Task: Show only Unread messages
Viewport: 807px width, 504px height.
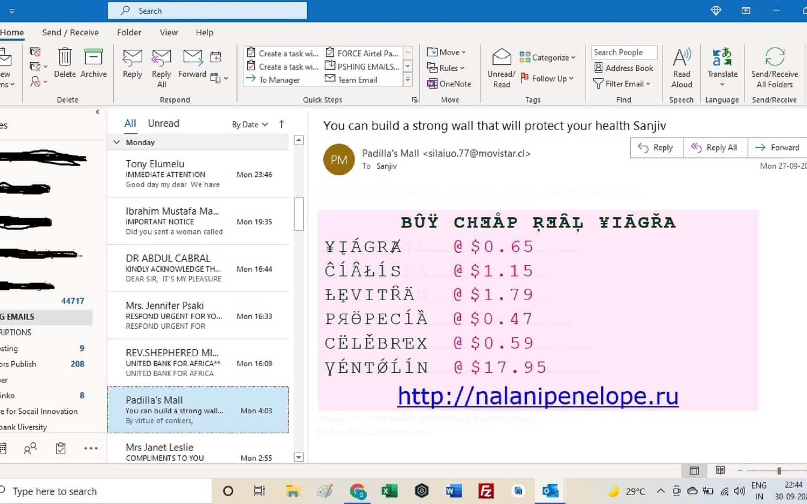Action: (164, 123)
